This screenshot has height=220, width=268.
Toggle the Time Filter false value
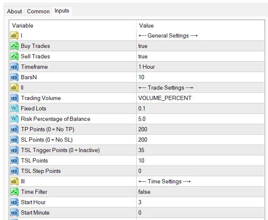pyautogui.click(x=144, y=192)
